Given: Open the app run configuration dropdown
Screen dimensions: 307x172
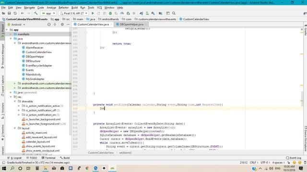Looking at the screenshot, I should coord(48,13).
